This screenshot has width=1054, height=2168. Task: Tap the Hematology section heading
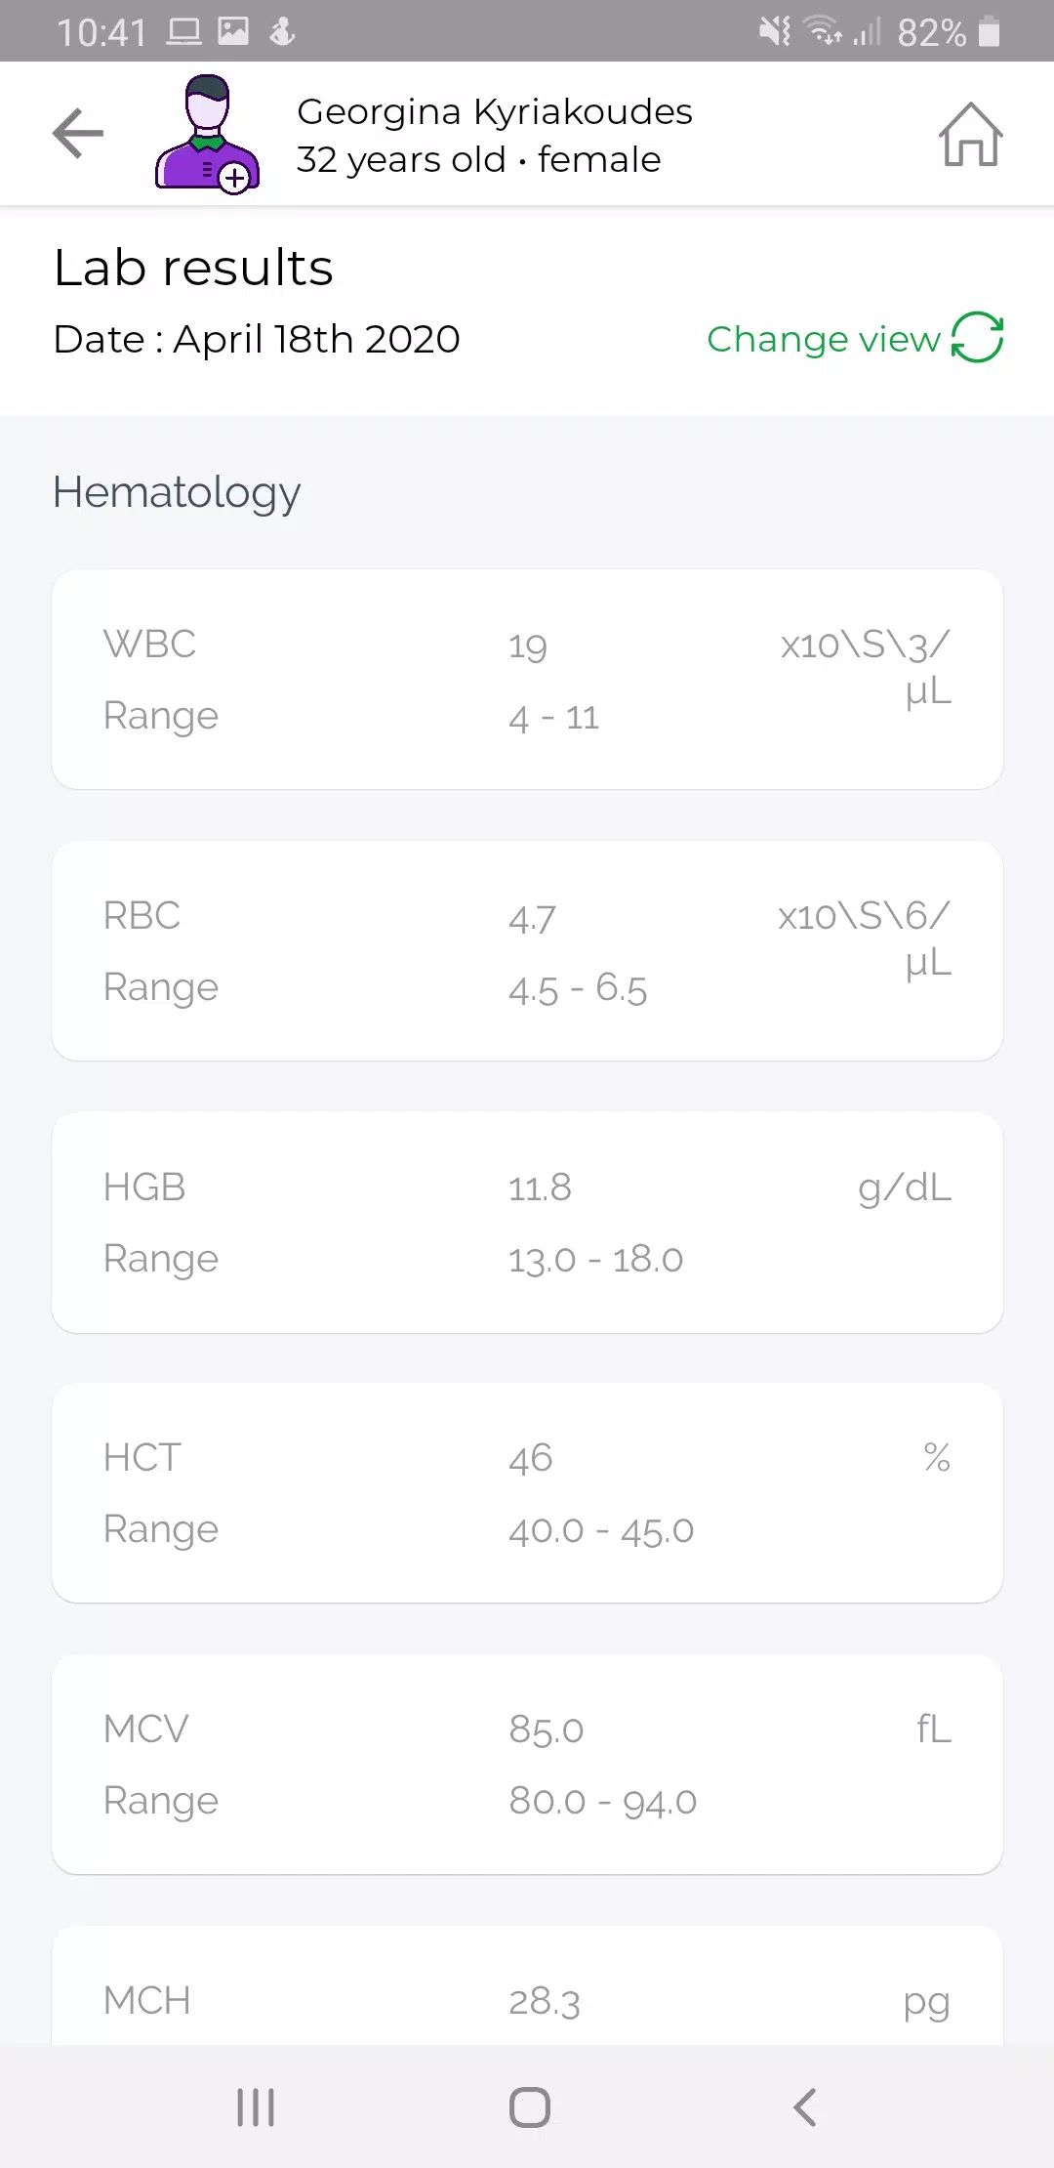(177, 492)
